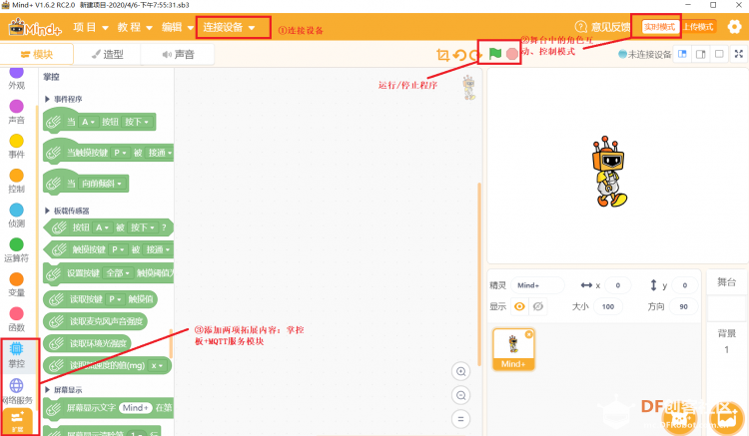Select the 事件 category circle
Screen dimensions: 749x436
pos(16,141)
